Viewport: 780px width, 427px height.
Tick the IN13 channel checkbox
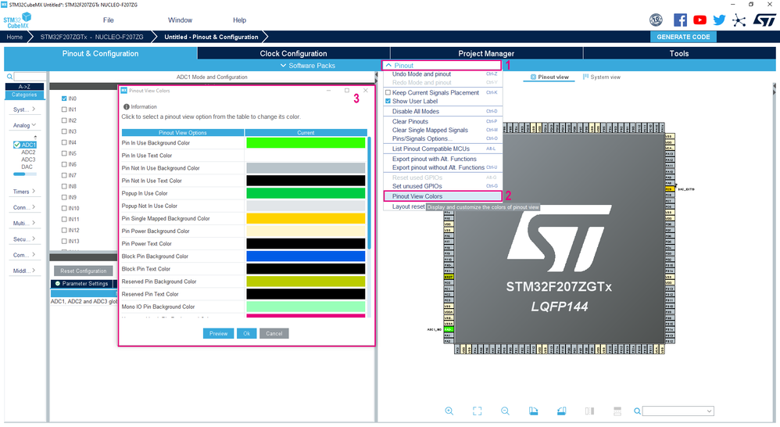(64, 241)
